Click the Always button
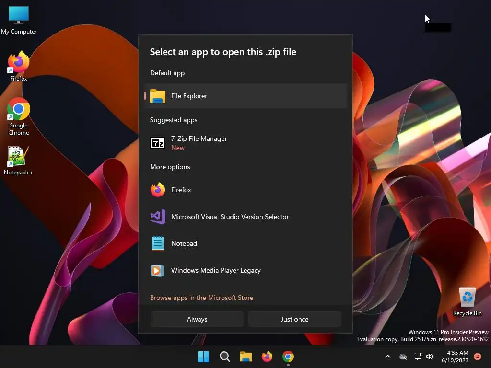This screenshot has height=368, width=491. pos(197,319)
